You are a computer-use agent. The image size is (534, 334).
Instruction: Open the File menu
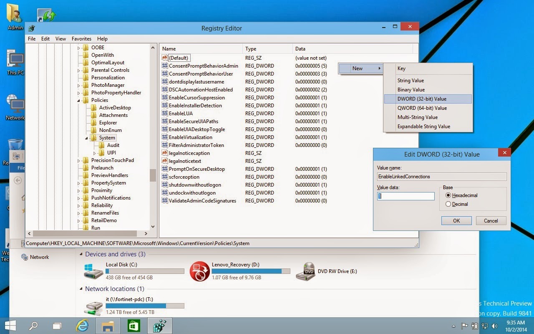(32, 39)
